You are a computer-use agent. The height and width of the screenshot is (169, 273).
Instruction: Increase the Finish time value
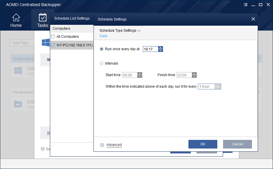coord(194,74)
